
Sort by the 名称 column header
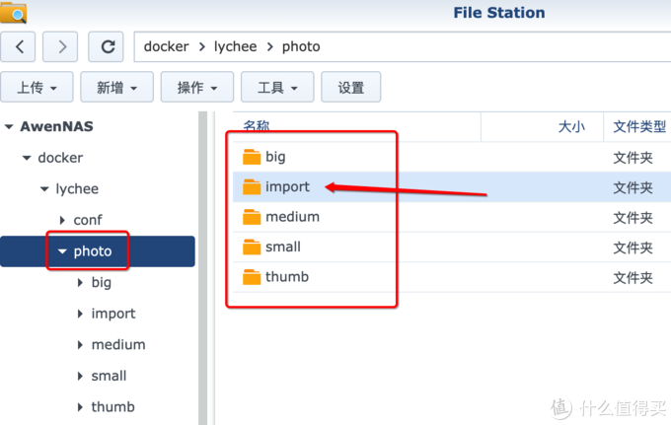257,126
